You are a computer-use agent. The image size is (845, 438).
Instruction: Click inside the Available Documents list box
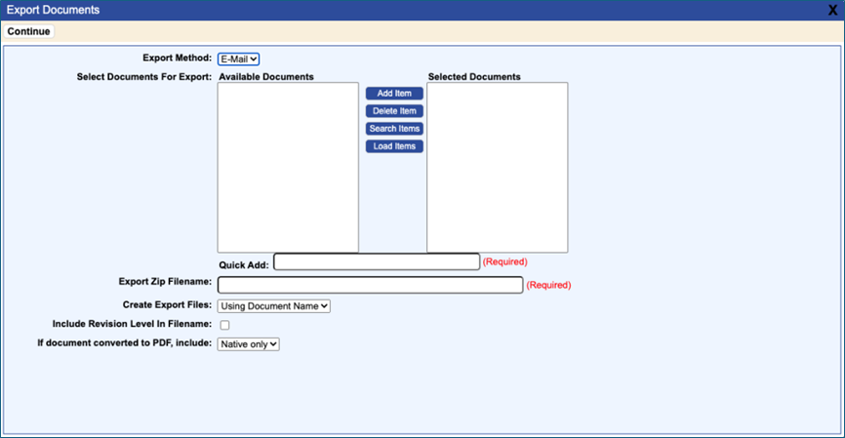288,167
